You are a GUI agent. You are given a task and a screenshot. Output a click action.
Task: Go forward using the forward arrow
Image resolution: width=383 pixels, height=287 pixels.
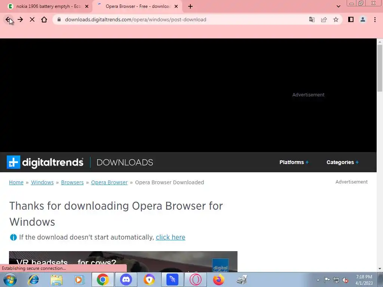[x=20, y=19]
